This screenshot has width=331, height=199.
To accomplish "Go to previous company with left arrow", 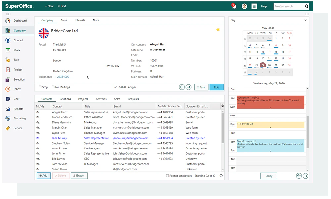I will tap(182, 87).
